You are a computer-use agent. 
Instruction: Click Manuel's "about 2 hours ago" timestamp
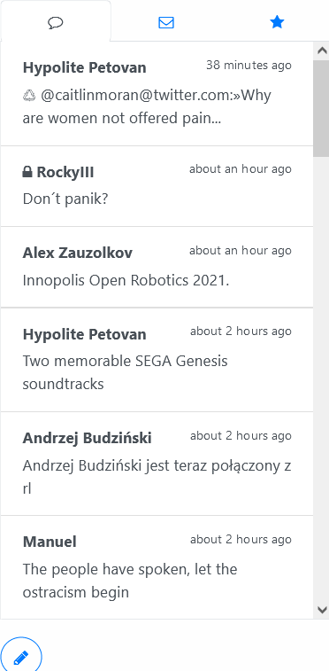(241, 540)
